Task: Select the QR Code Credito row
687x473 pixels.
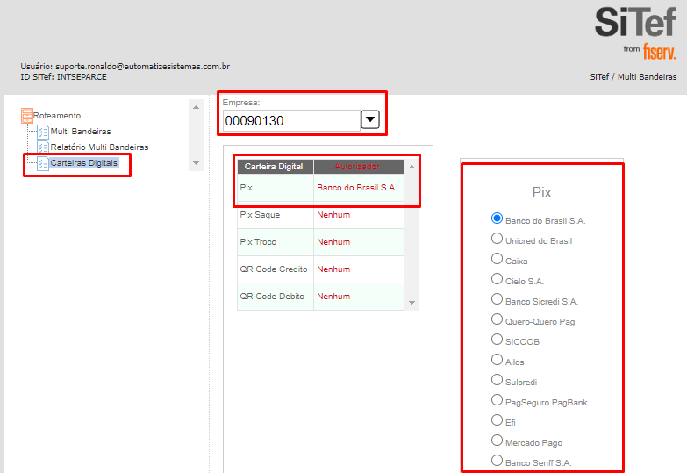Action: (320, 269)
